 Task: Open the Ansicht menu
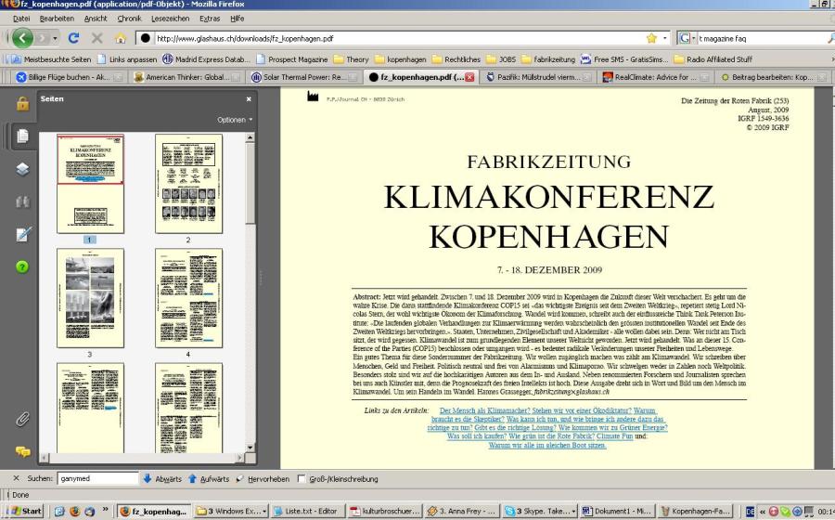pos(96,19)
